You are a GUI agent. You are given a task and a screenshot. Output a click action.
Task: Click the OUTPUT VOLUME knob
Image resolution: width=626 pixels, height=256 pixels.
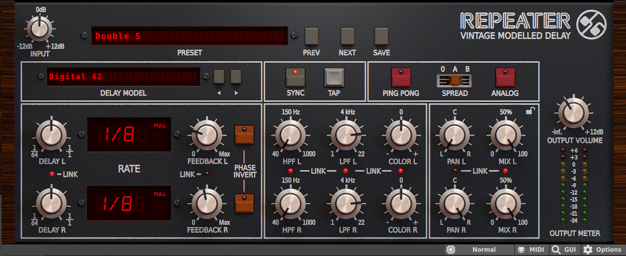tap(571, 112)
